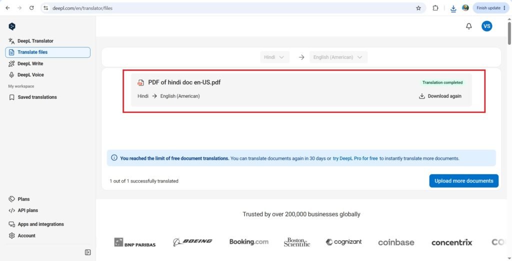This screenshot has height=261, width=512.
Task: Click the Finish update button in Chrome
Action: tap(491, 8)
